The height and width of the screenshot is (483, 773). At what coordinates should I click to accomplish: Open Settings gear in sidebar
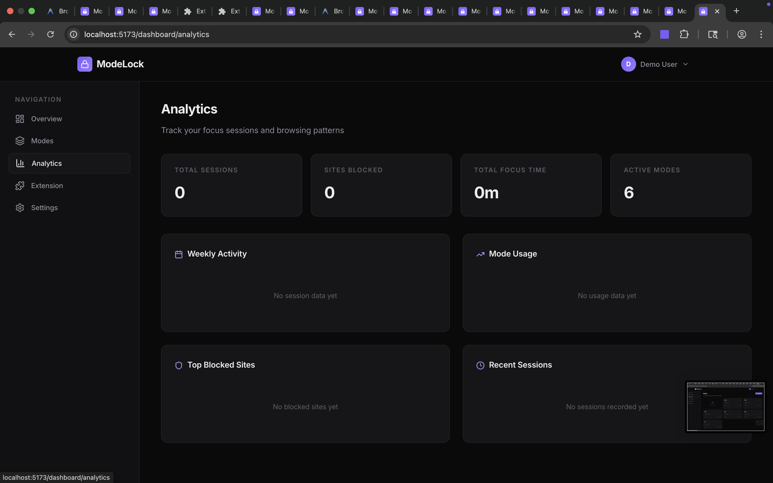pyautogui.click(x=20, y=208)
